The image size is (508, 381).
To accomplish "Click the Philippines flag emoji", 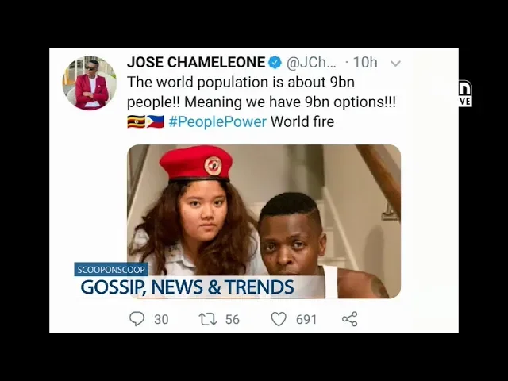I will 156,121.
